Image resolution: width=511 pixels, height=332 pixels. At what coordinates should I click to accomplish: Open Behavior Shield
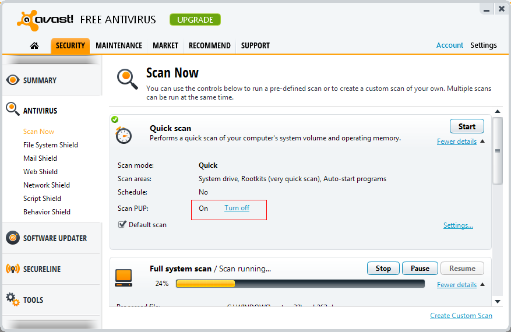[47, 212]
